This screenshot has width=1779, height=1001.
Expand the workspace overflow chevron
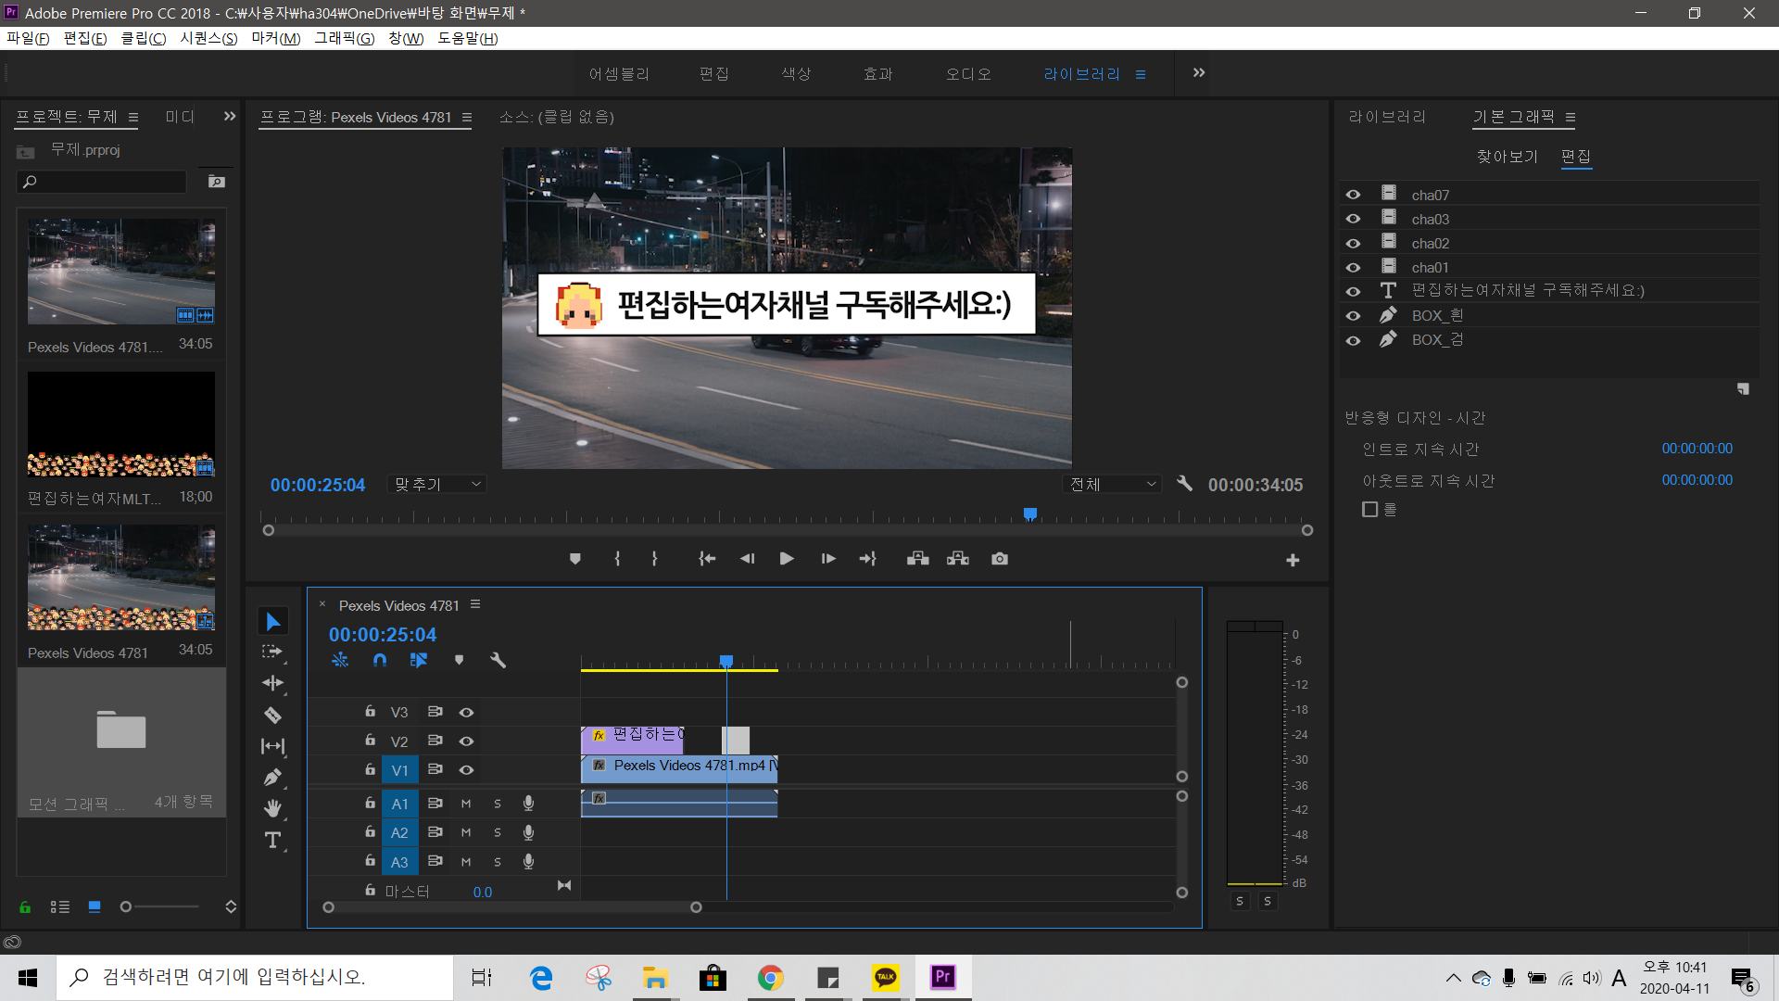click(x=1198, y=73)
